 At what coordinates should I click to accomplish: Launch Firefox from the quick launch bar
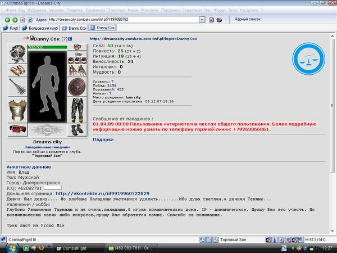[41, 248]
